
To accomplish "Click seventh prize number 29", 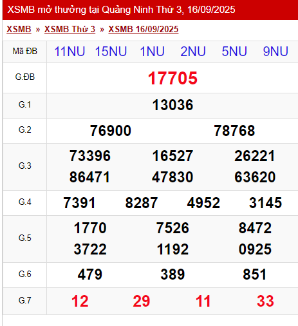I will click(x=142, y=301).
